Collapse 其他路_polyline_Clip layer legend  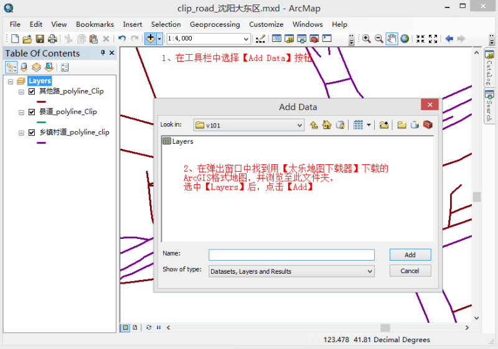[21, 92]
